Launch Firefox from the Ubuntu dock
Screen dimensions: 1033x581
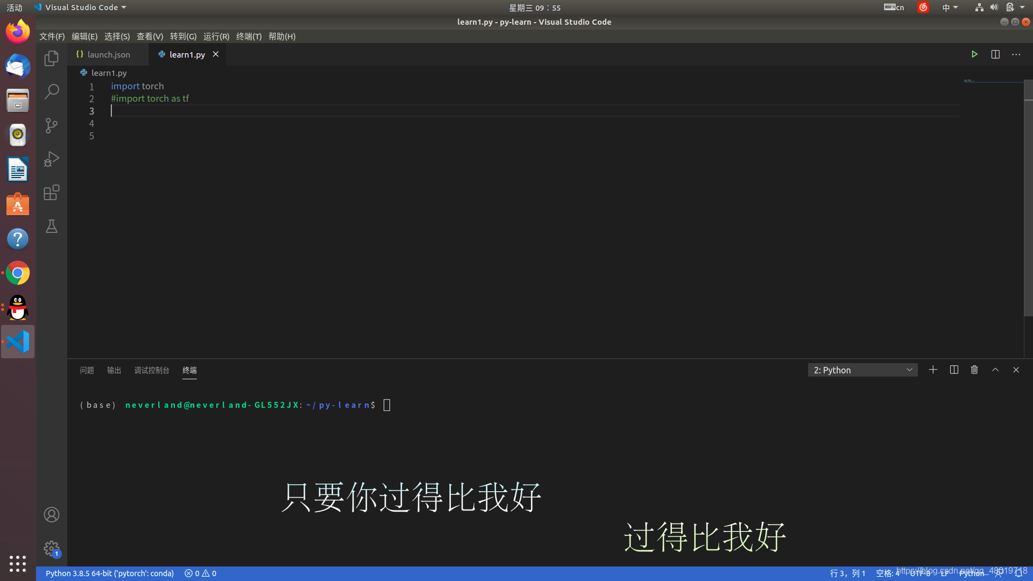(x=18, y=32)
